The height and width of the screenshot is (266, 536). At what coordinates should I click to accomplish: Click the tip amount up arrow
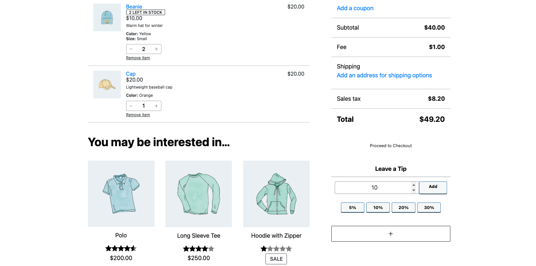[414, 185]
